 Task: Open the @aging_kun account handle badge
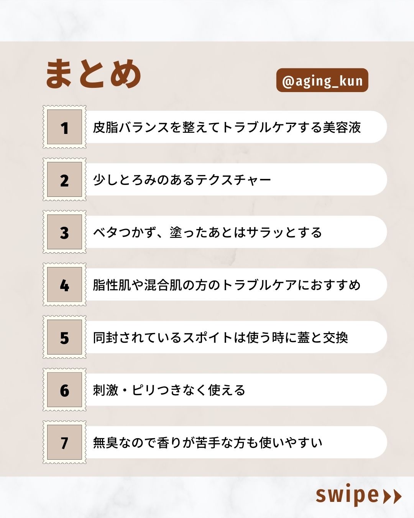point(322,81)
